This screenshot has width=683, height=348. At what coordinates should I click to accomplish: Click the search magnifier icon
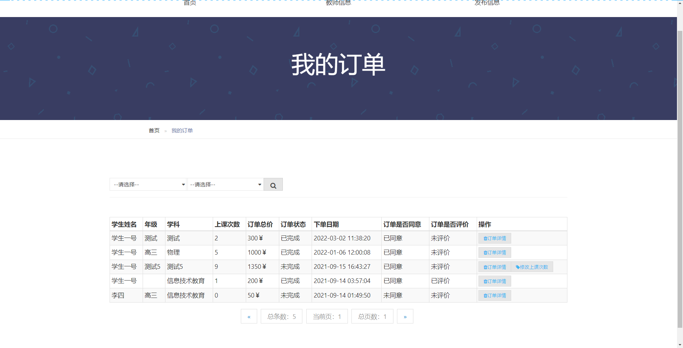pos(273,185)
